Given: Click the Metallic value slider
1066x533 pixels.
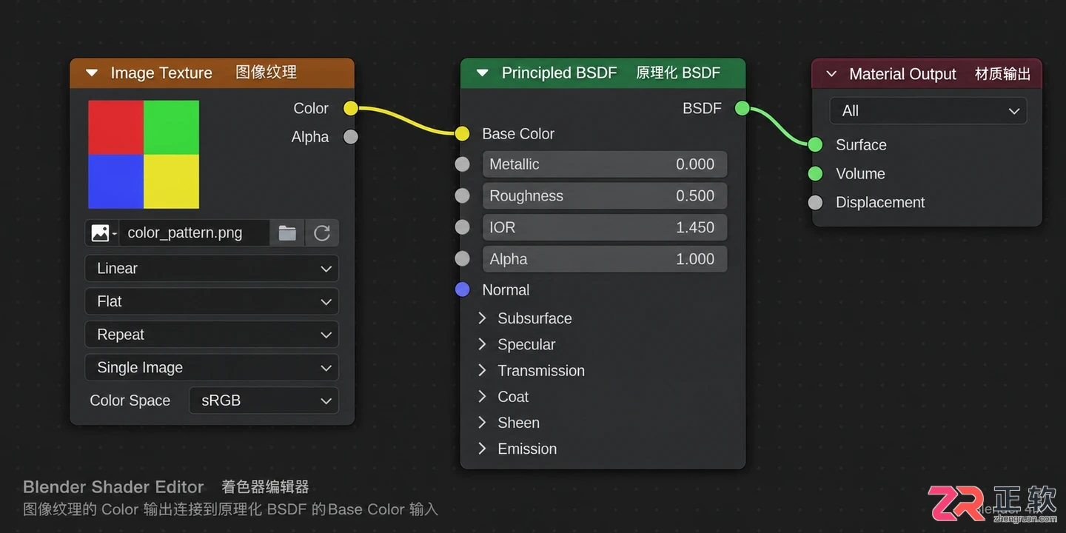Looking at the screenshot, I should click(x=605, y=164).
